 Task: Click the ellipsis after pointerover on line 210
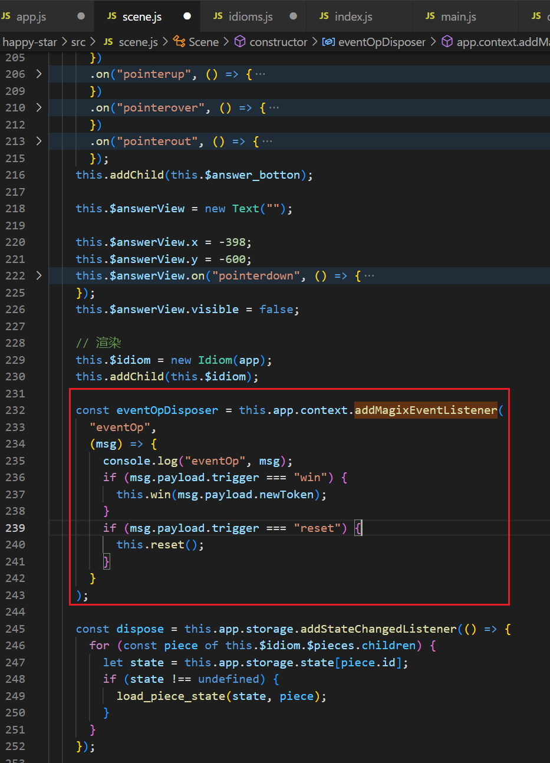coord(274,108)
